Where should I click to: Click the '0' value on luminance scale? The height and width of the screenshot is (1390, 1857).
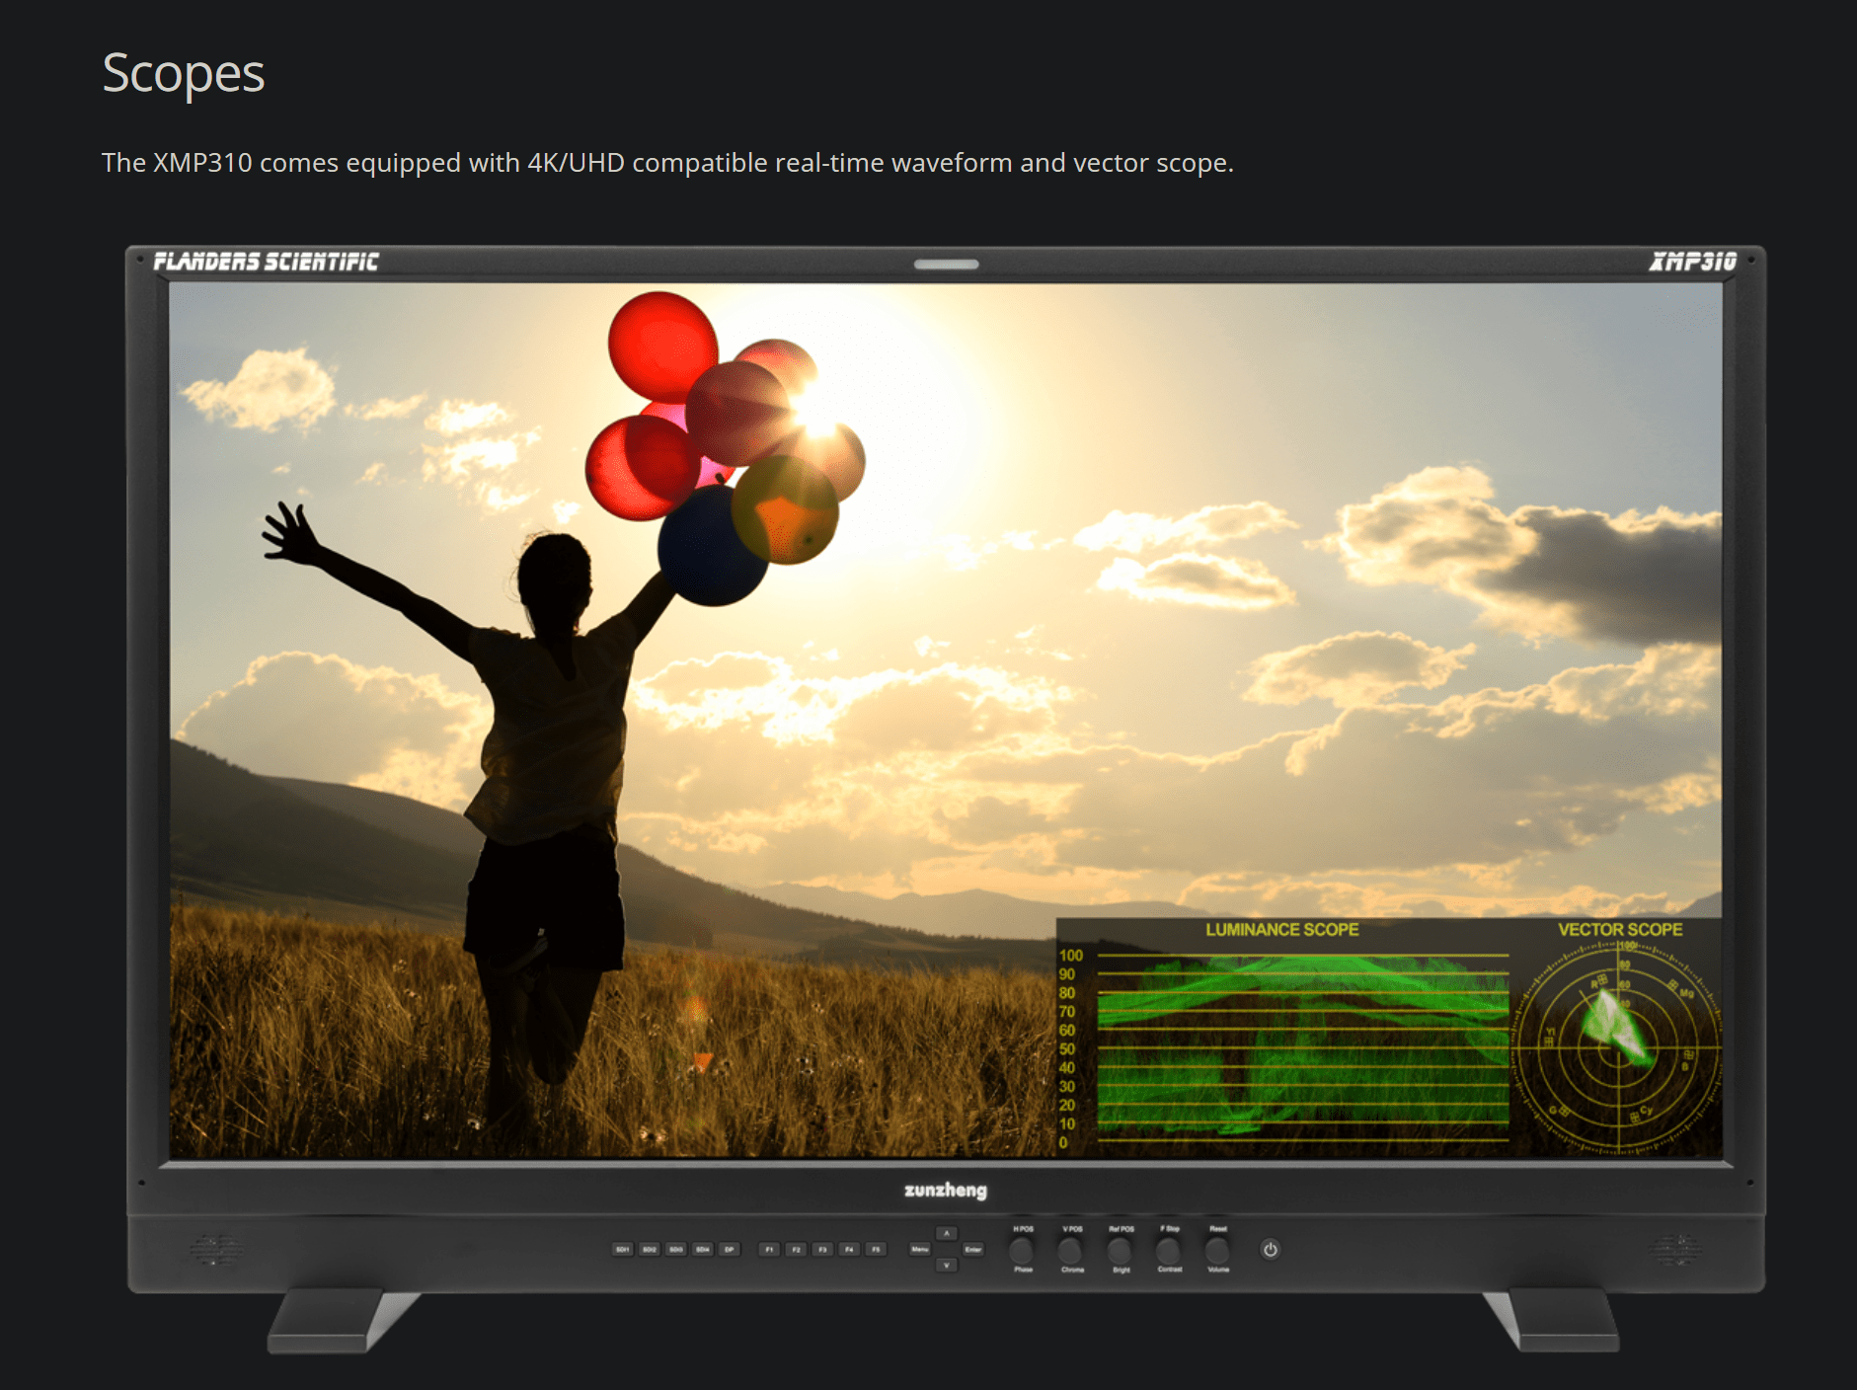pyautogui.click(x=1063, y=1143)
